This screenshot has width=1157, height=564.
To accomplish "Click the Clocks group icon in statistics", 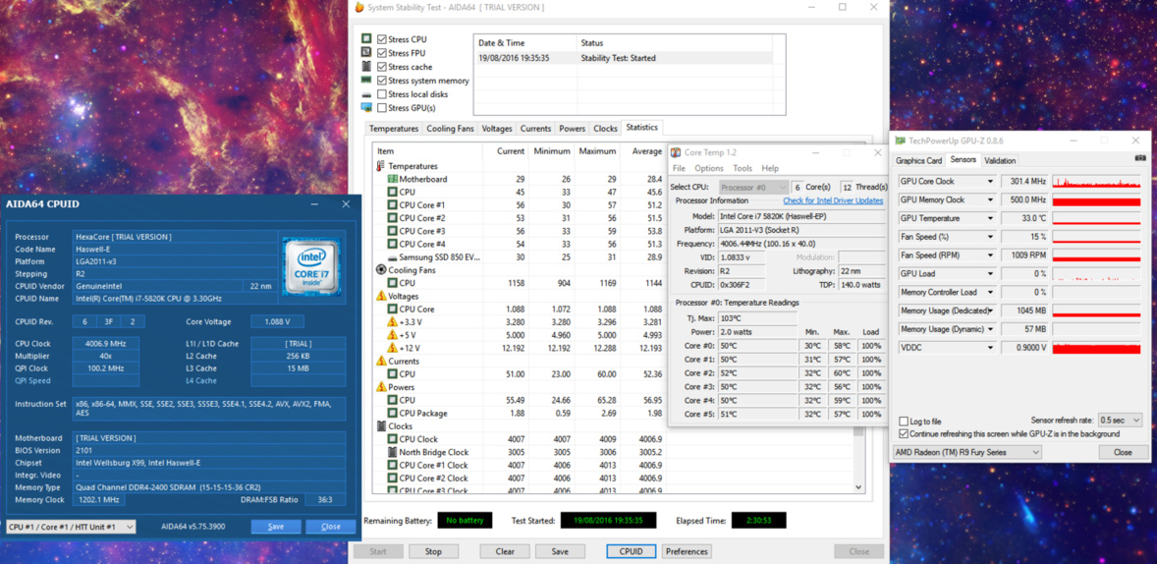I will coord(381,426).
